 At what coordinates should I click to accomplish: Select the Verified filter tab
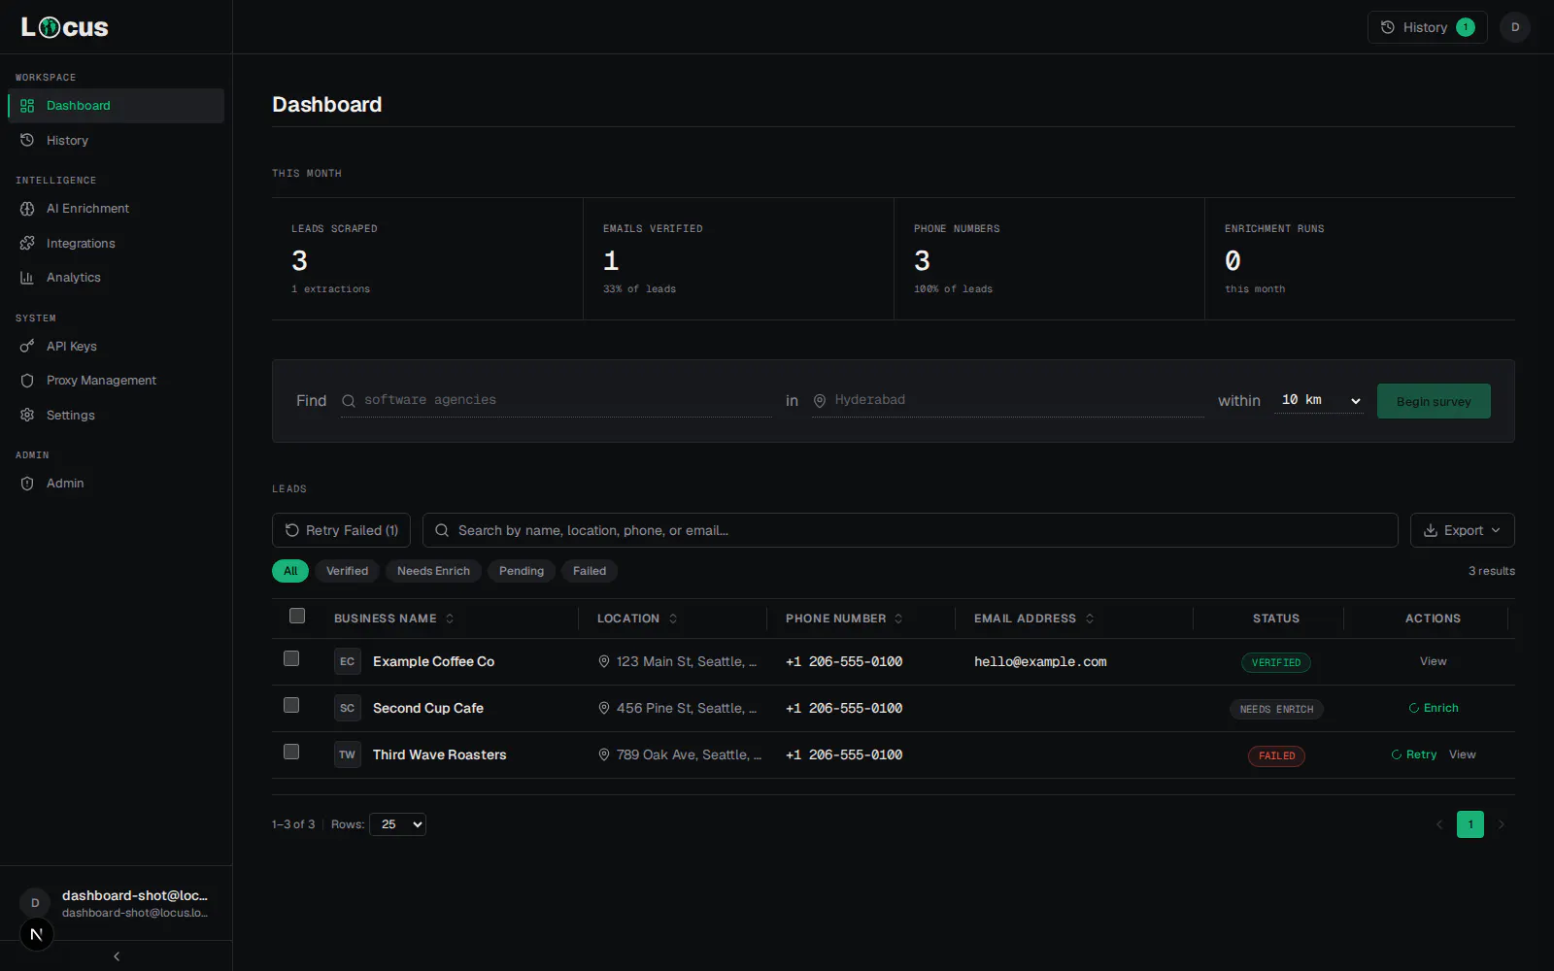click(347, 571)
